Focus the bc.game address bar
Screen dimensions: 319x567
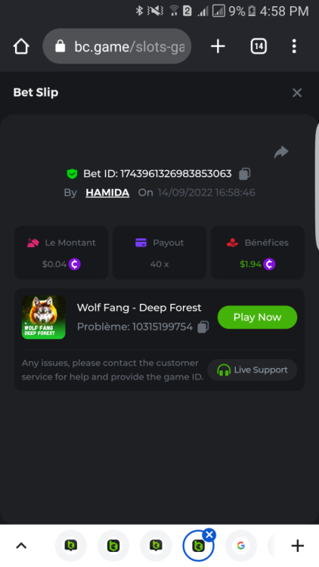coord(117,46)
